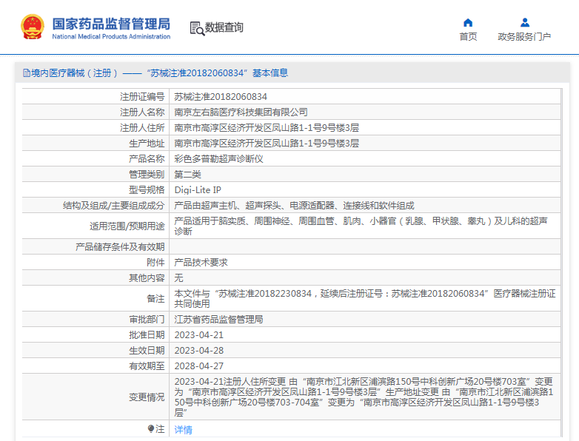Click the bulb icon beside 注
Screen dimensions: 579x441
click(150, 428)
